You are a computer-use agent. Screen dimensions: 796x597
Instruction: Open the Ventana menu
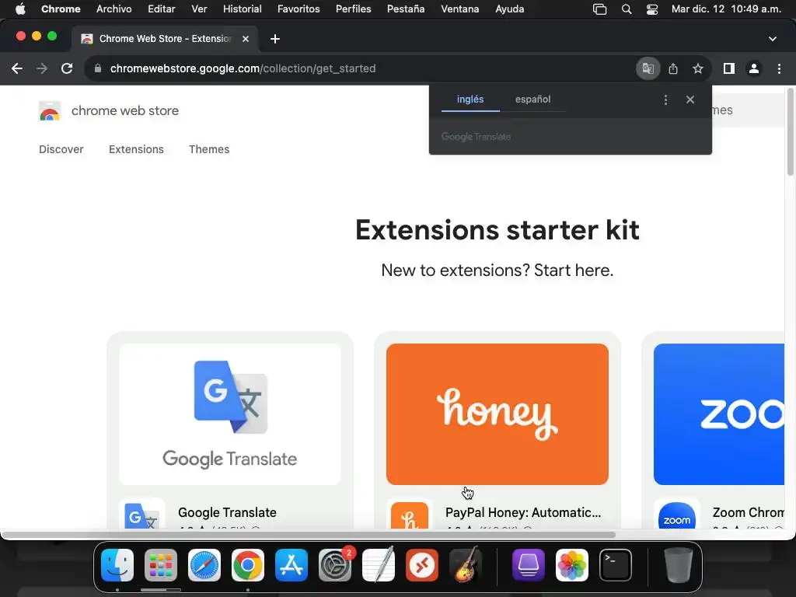460,9
